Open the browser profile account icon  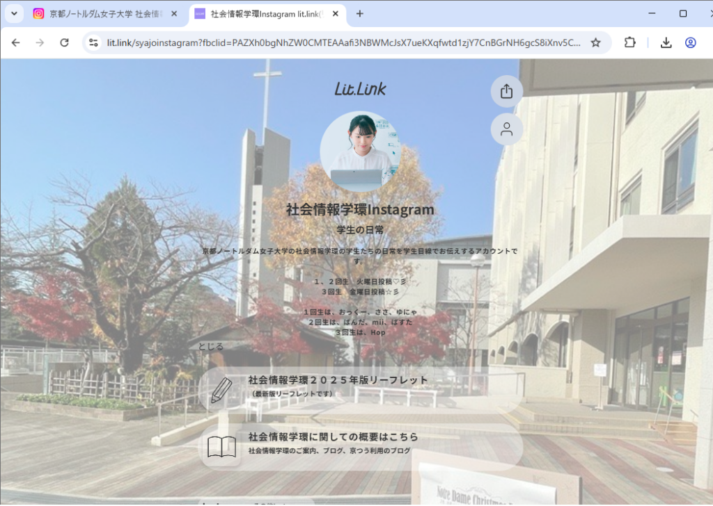[x=690, y=42]
